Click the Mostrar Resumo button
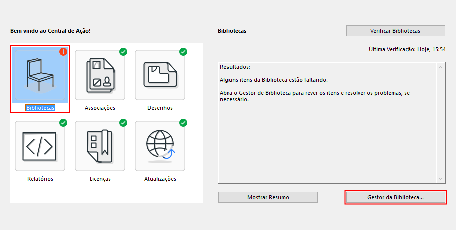 point(268,197)
